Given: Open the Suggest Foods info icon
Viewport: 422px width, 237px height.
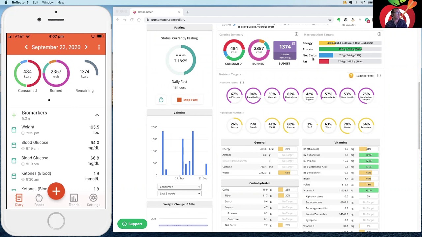Looking at the screenshot, I should click(x=379, y=76).
